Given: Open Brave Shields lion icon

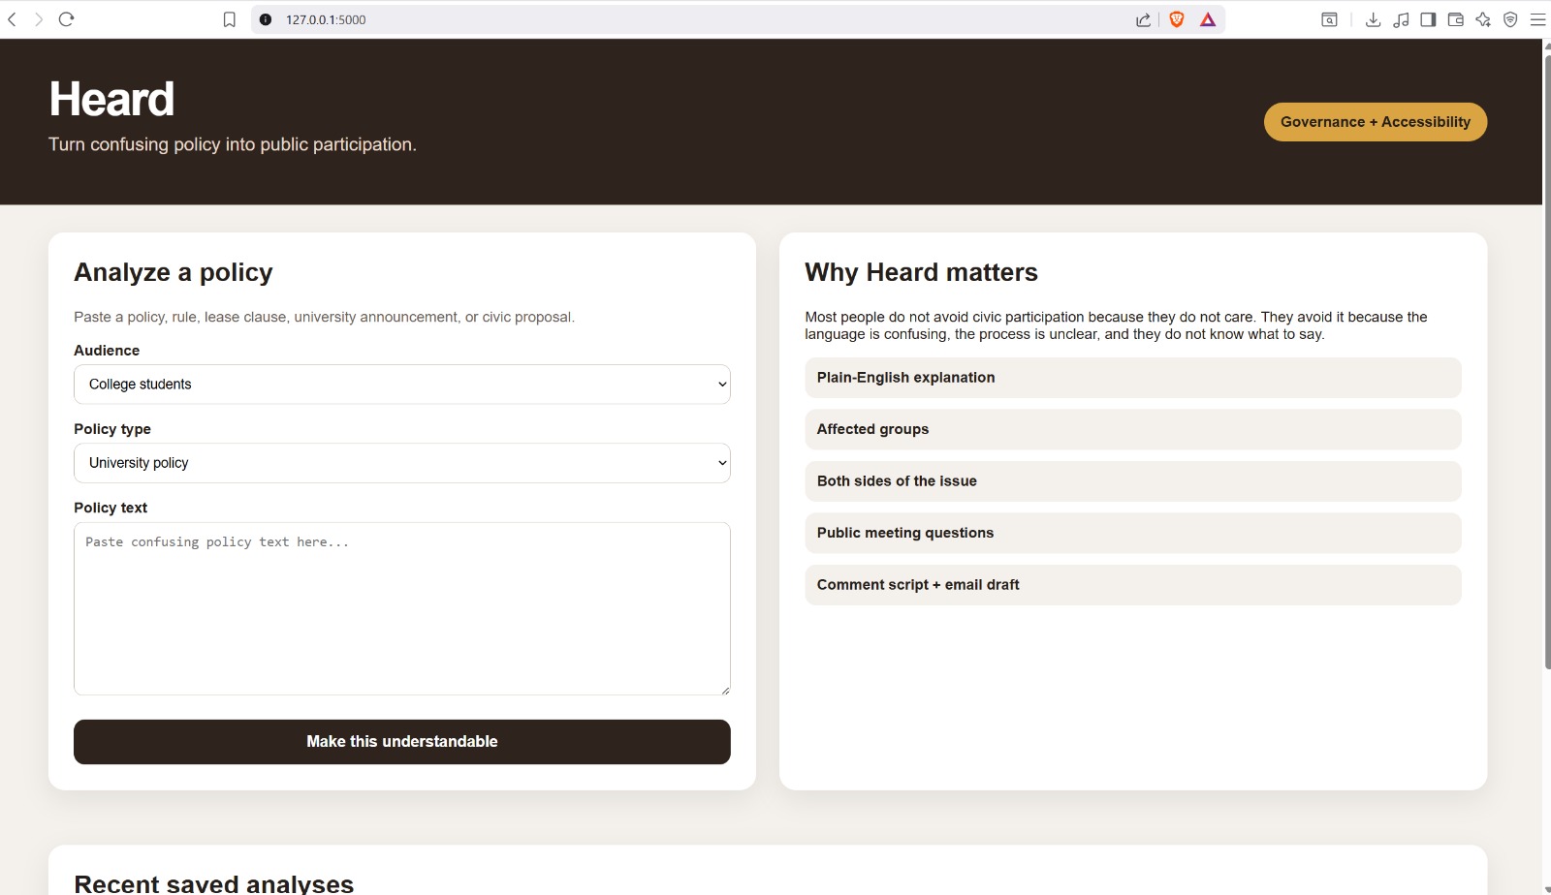Looking at the screenshot, I should tap(1177, 19).
